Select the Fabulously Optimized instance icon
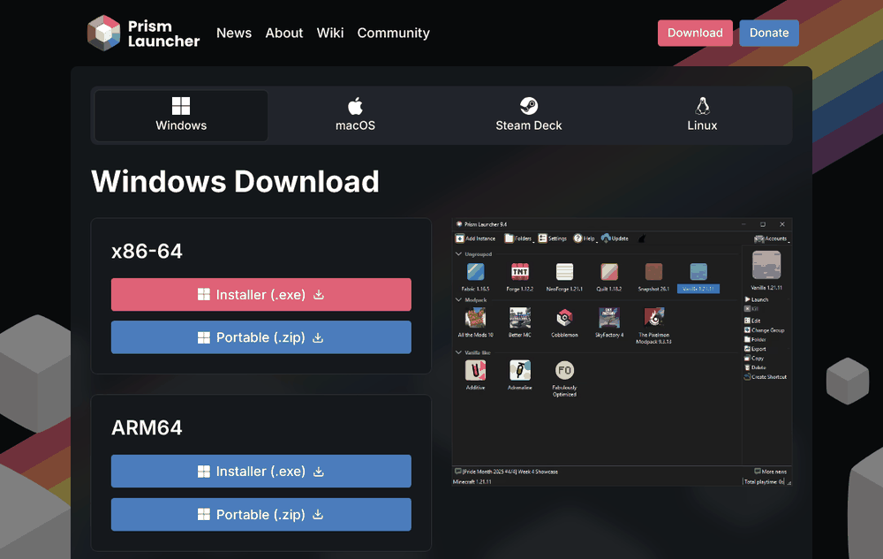This screenshot has width=883, height=559. 564,370
